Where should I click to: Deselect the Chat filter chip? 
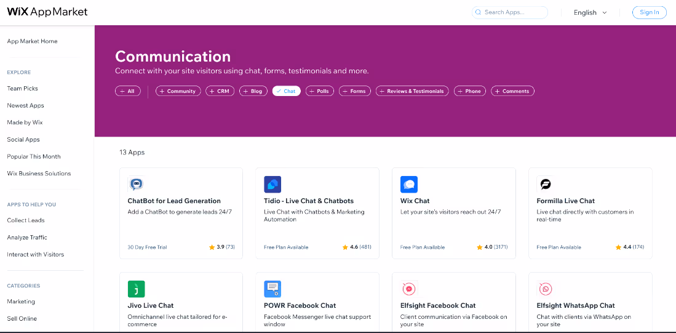286,91
